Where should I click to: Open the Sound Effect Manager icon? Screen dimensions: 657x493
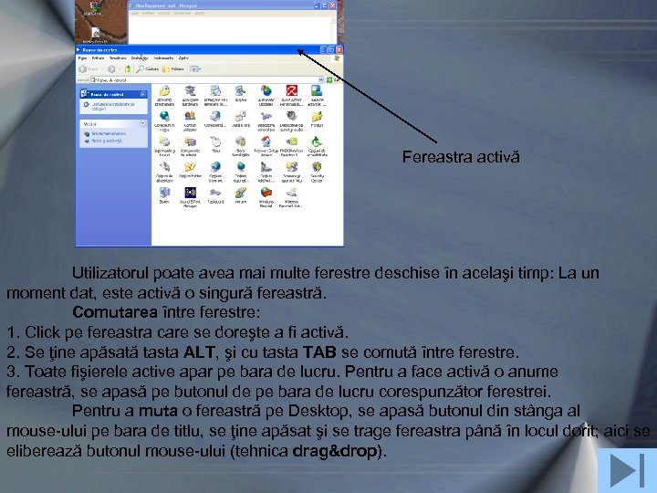190,193
